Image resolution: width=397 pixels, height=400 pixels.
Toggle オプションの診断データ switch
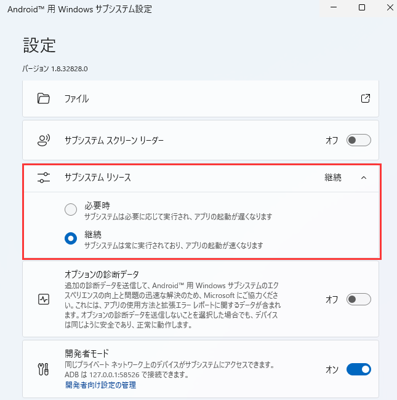[359, 299]
